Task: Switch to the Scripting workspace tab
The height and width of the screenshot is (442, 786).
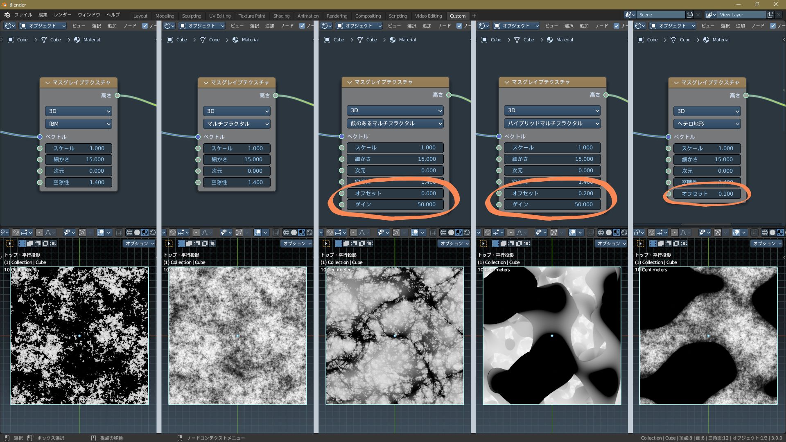Action: [398, 16]
